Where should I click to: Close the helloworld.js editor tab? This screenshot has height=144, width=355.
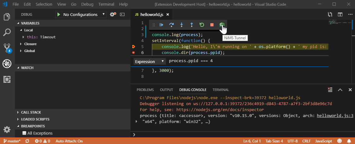click(x=168, y=14)
